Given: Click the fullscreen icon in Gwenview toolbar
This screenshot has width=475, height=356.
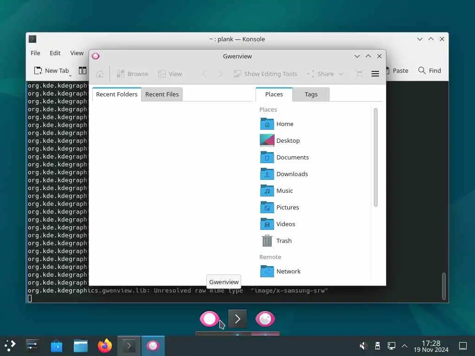Looking at the screenshot, I should pos(359,74).
